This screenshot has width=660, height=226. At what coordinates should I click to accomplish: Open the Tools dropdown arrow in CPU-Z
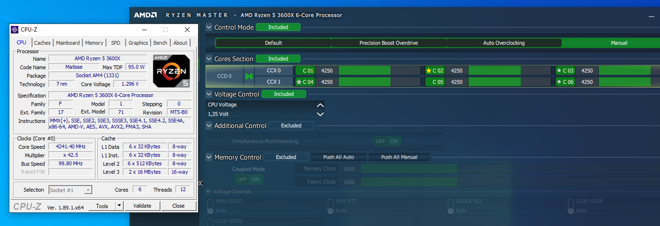tap(119, 206)
